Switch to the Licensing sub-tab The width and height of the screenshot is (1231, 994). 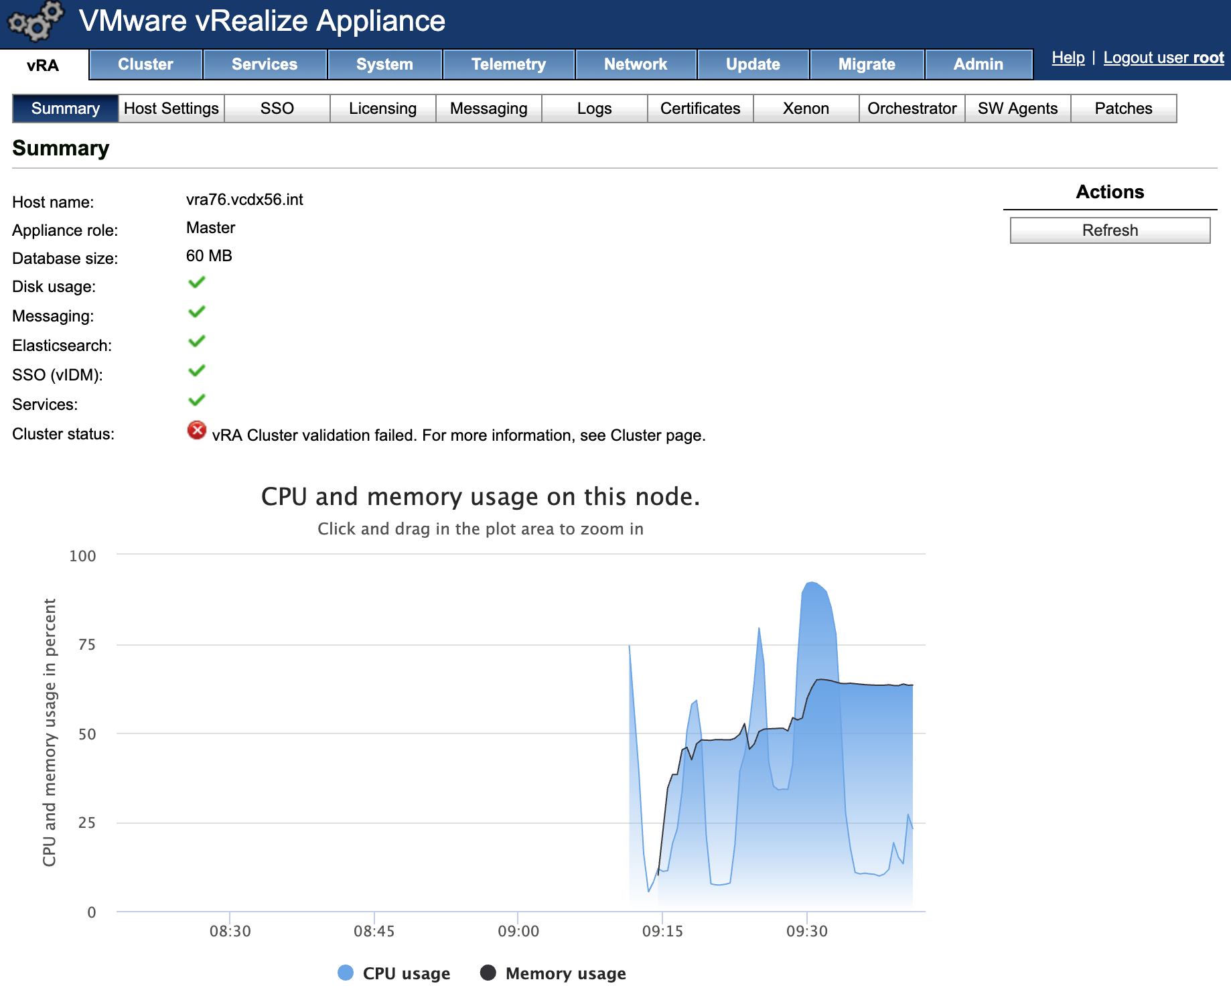click(x=383, y=109)
